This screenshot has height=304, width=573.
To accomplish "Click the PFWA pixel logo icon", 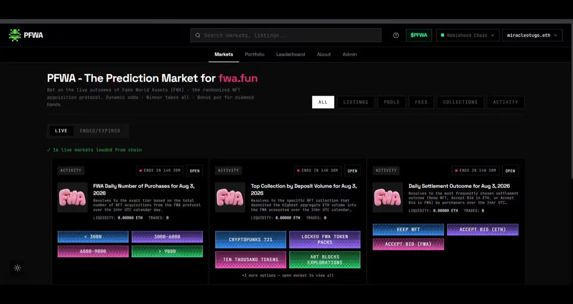I will 15,35.
